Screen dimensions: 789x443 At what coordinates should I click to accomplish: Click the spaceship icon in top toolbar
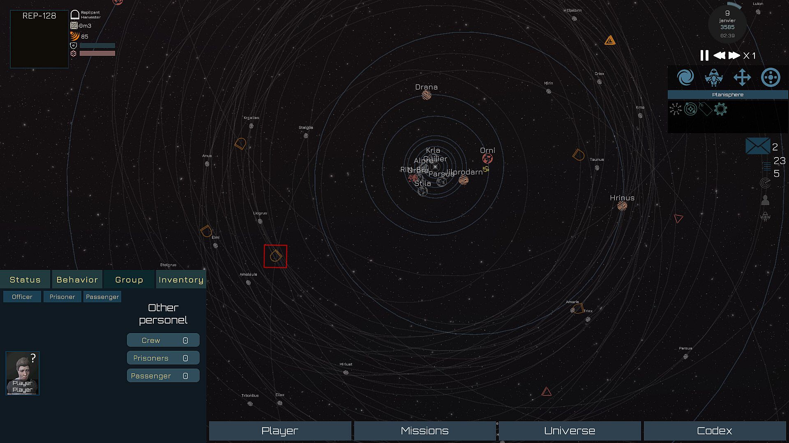[x=714, y=77]
